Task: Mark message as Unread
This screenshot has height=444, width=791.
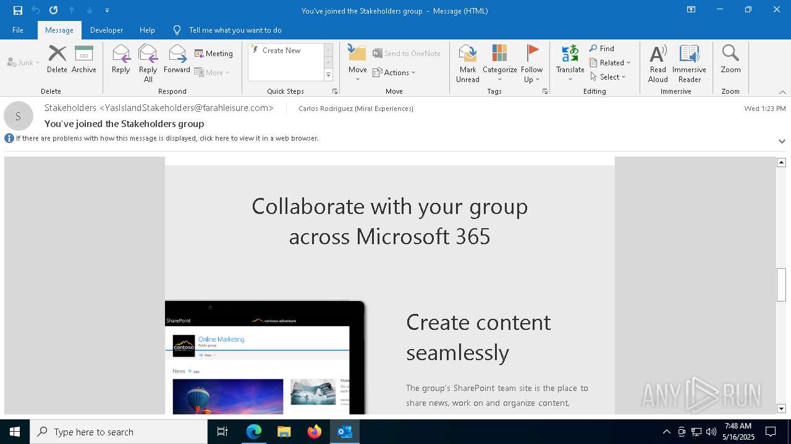Action: point(468,63)
